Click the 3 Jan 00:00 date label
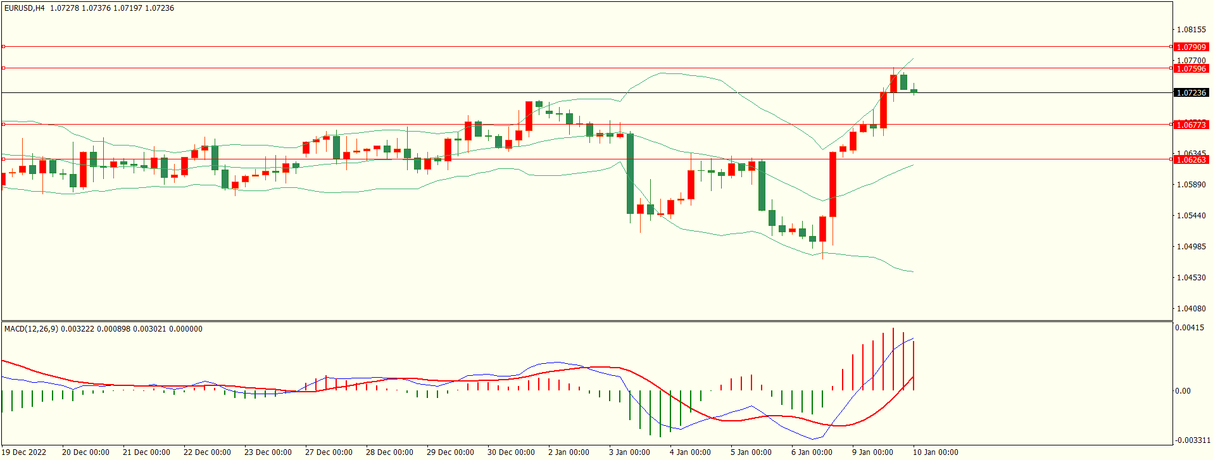Image resolution: width=1213 pixels, height=460 pixels. click(x=629, y=452)
